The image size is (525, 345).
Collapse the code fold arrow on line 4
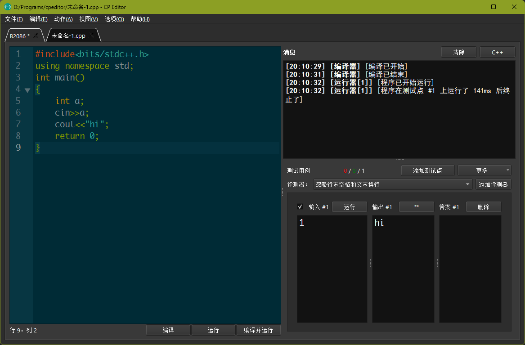click(27, 90)
